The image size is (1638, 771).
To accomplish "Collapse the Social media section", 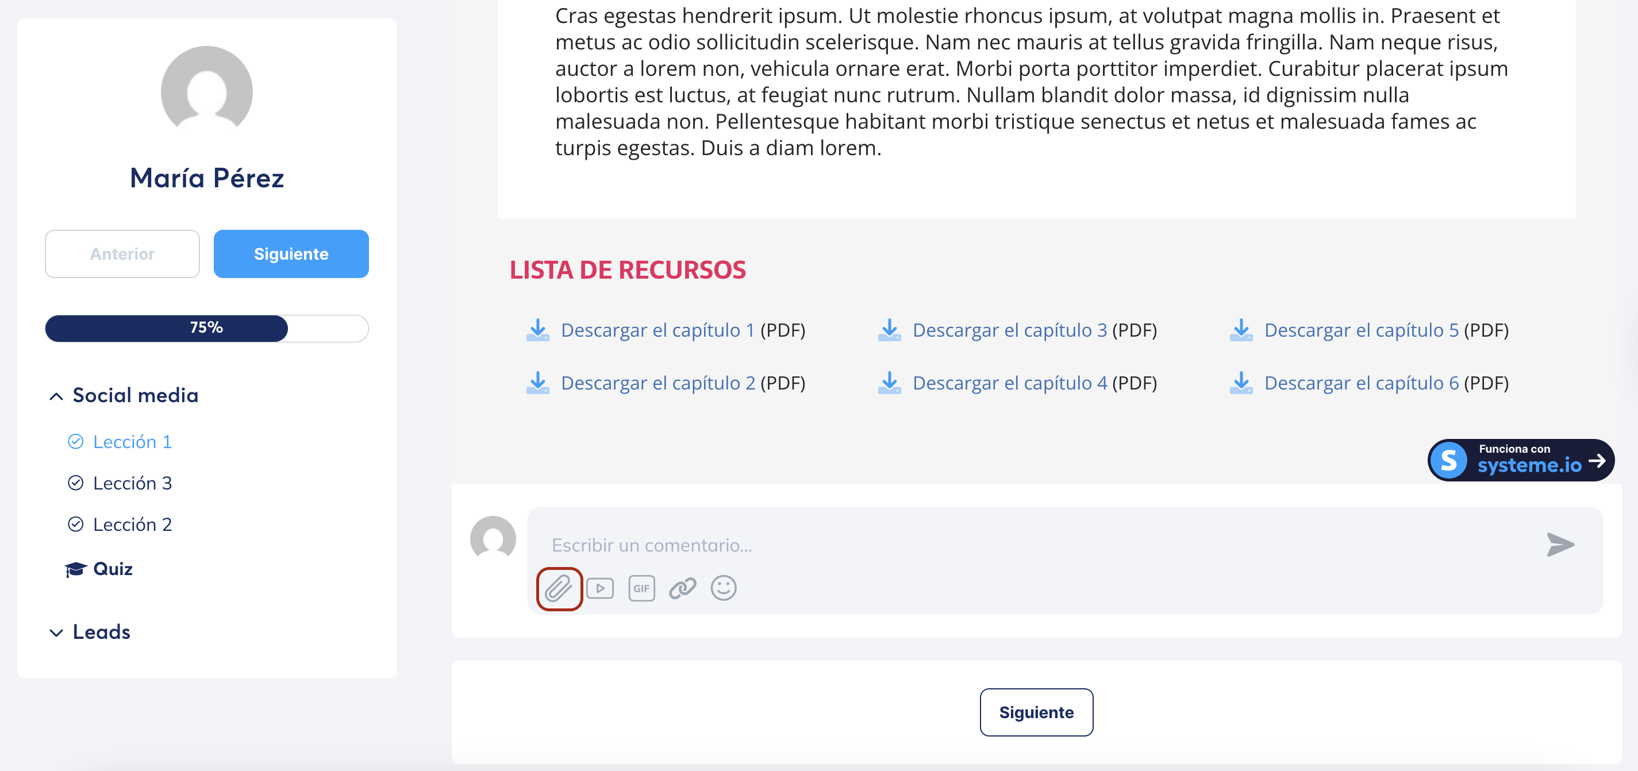I will coord(56,396).
